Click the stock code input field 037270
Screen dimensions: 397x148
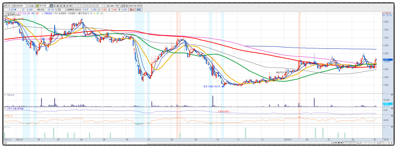21,6
